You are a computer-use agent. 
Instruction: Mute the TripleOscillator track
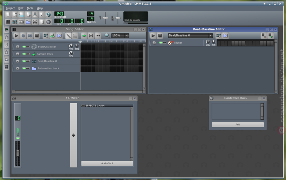coord(24,47)
